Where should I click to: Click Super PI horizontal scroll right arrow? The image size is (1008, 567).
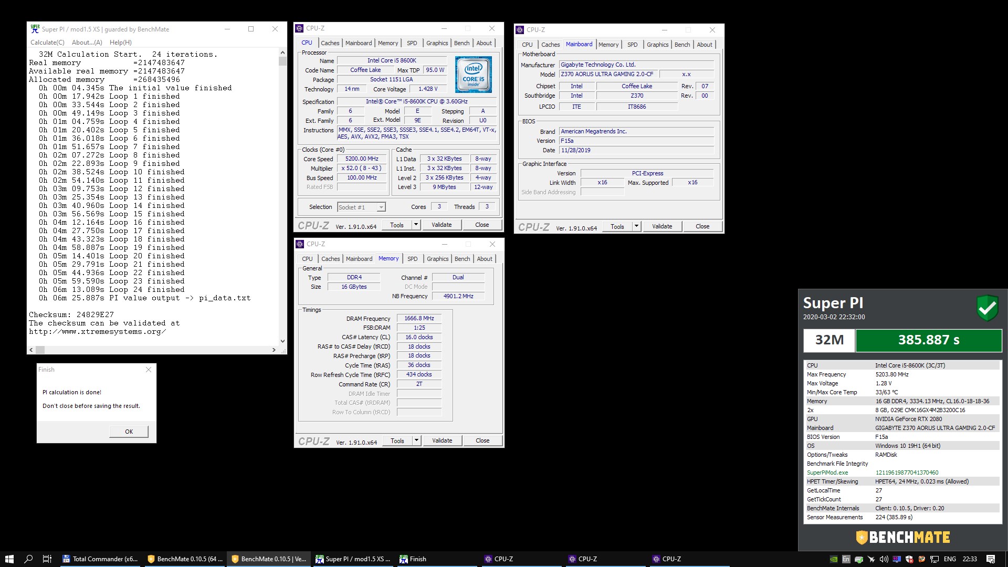pyautogui.click(x=274, y=350)
